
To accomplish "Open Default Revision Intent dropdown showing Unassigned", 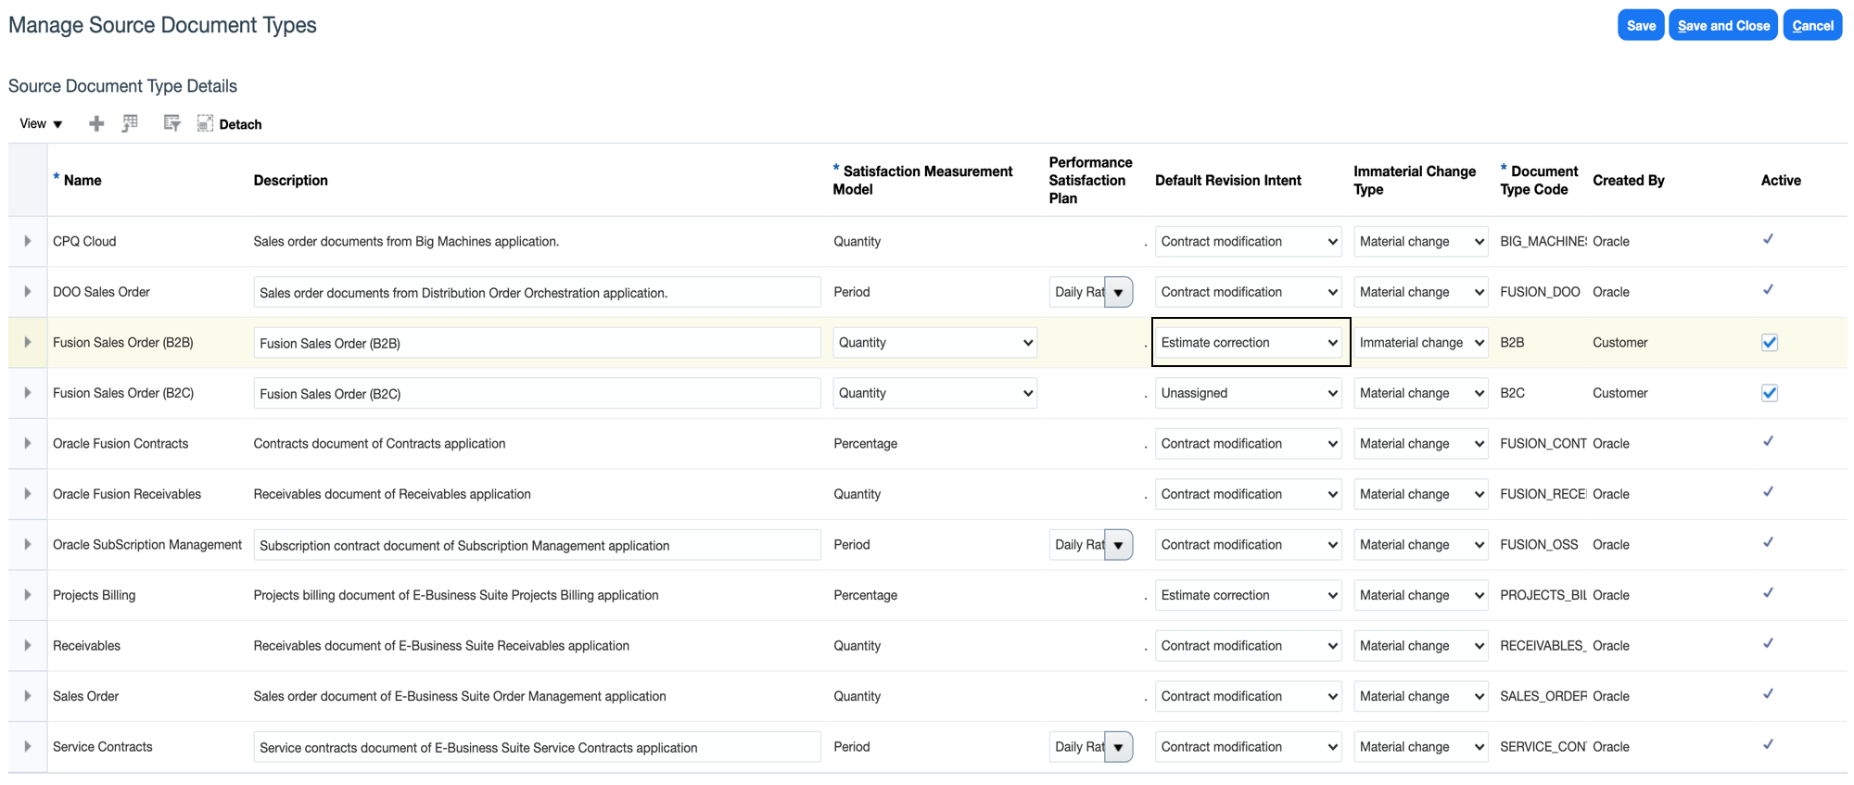I will [x=1248, y=393].
